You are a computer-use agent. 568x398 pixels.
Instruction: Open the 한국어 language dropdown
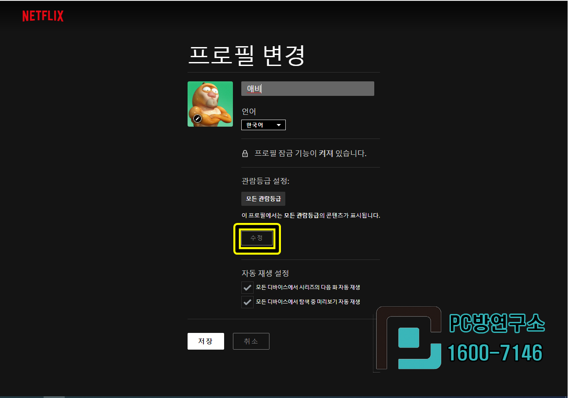pos(263,125)
